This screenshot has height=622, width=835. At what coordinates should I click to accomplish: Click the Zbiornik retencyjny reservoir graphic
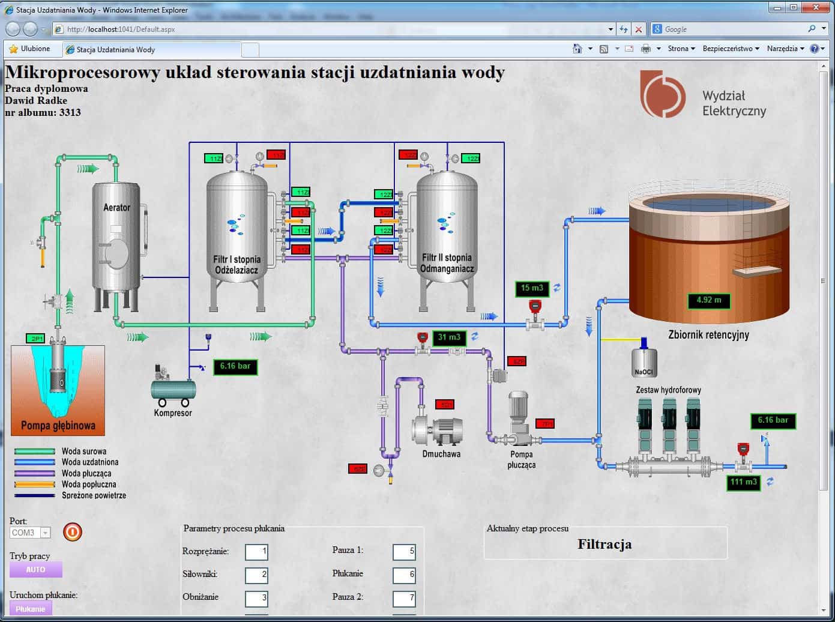tap(709, 252)
